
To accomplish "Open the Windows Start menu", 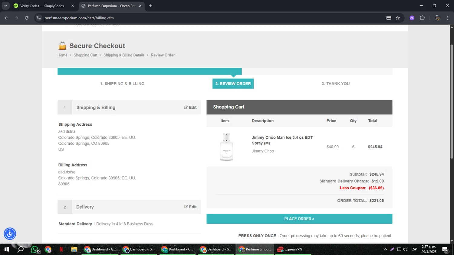I will coord(6,249).
